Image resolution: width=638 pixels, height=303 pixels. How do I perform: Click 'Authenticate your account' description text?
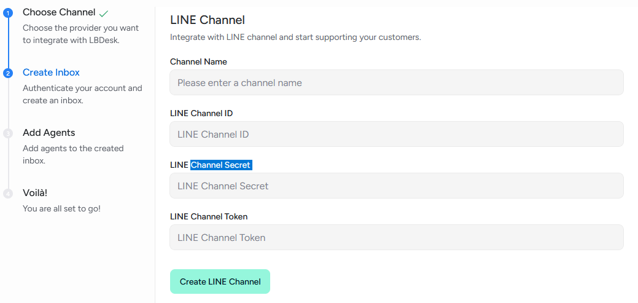point(83,94)
